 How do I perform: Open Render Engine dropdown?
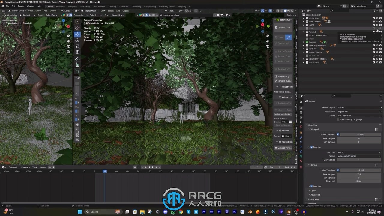(360, 107)
